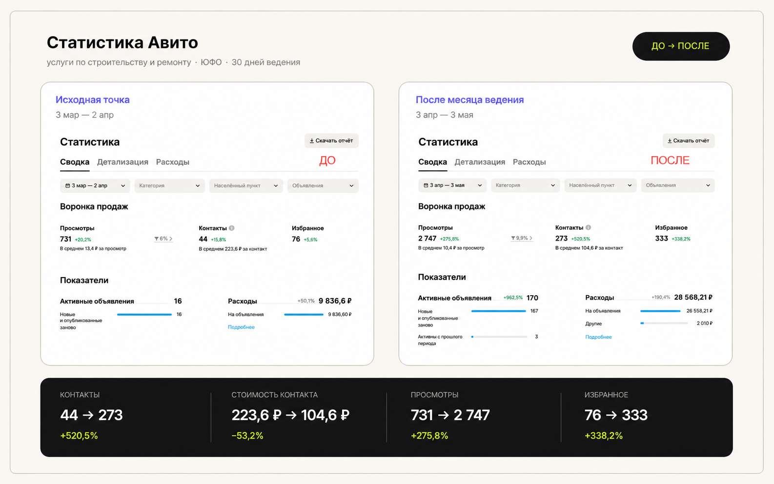Click the +520,5% figure in the КОНТАКТЫ summary
The height and width of the screenshot is (484, 774).
[x=79, y=436]
